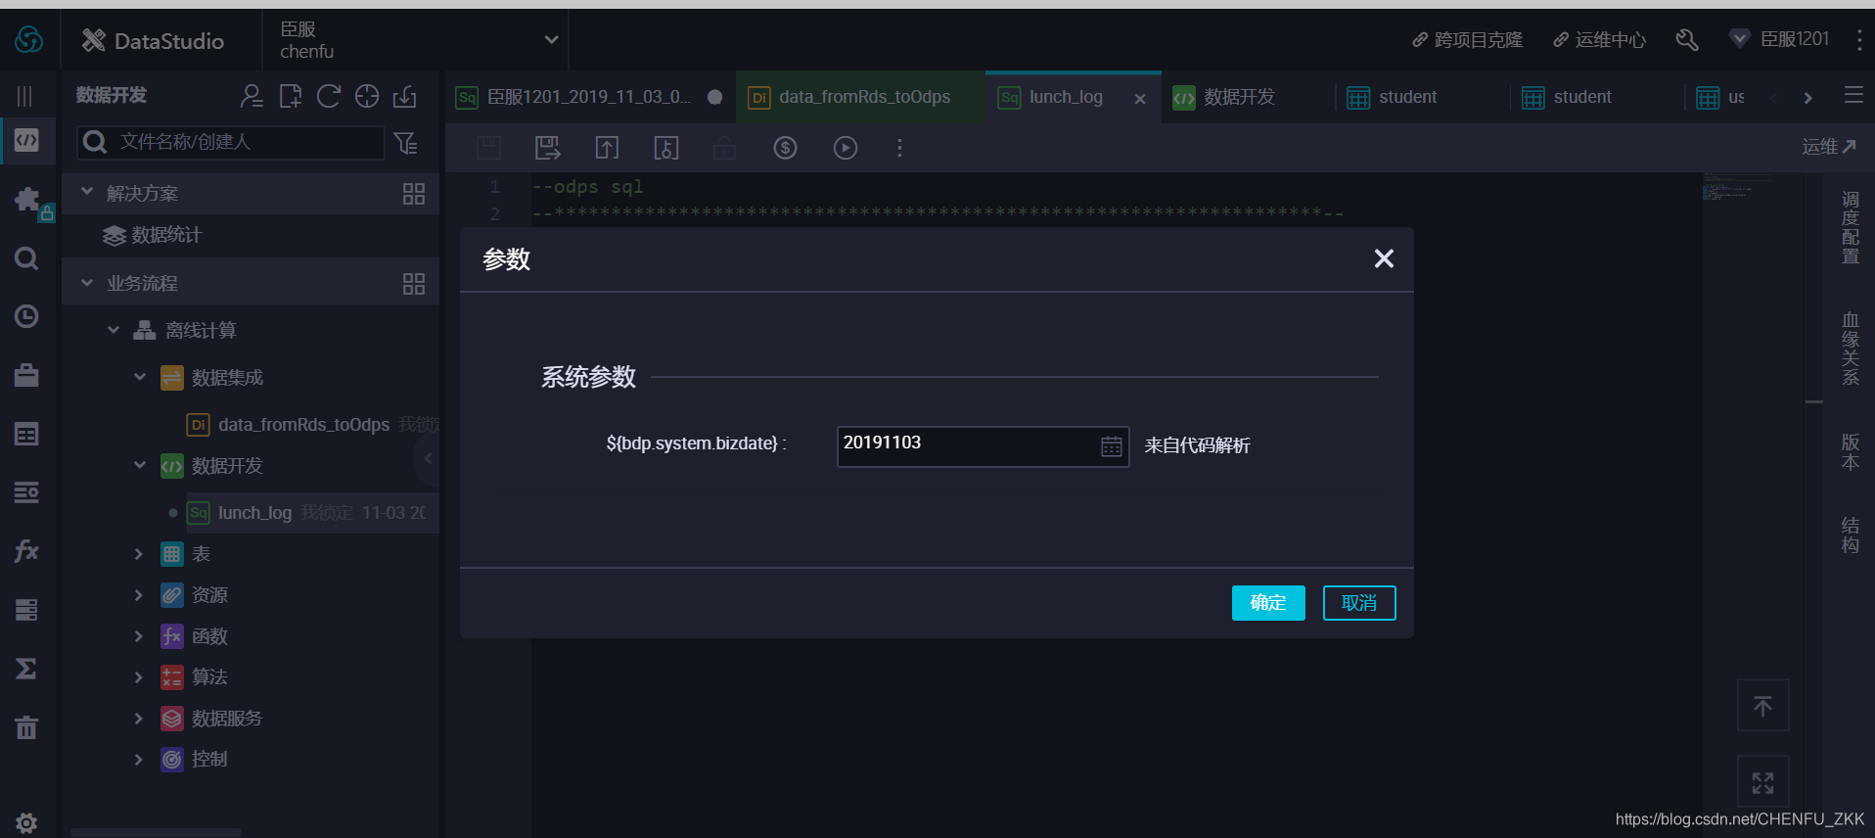Open the DataWorks logo home icon
The image size is (1875, 838).
[28, 40]
